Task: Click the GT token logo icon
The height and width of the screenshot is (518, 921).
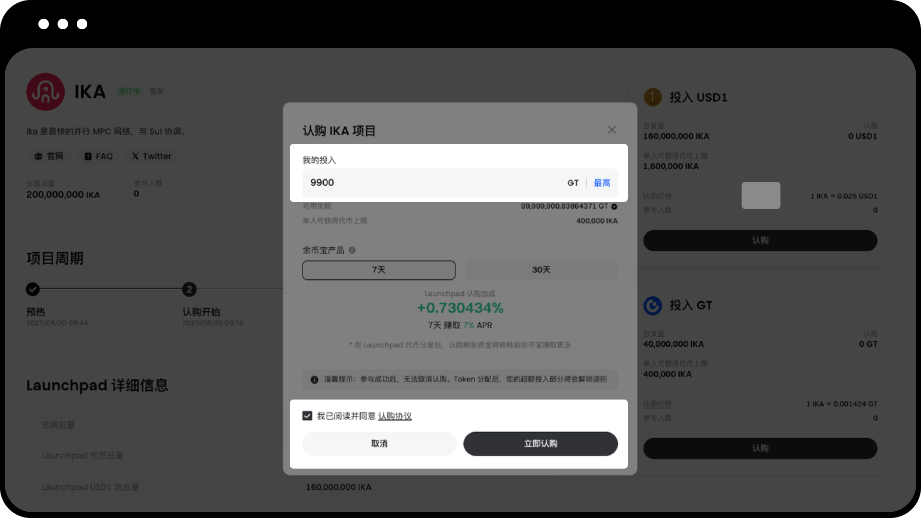Action: 652,306
